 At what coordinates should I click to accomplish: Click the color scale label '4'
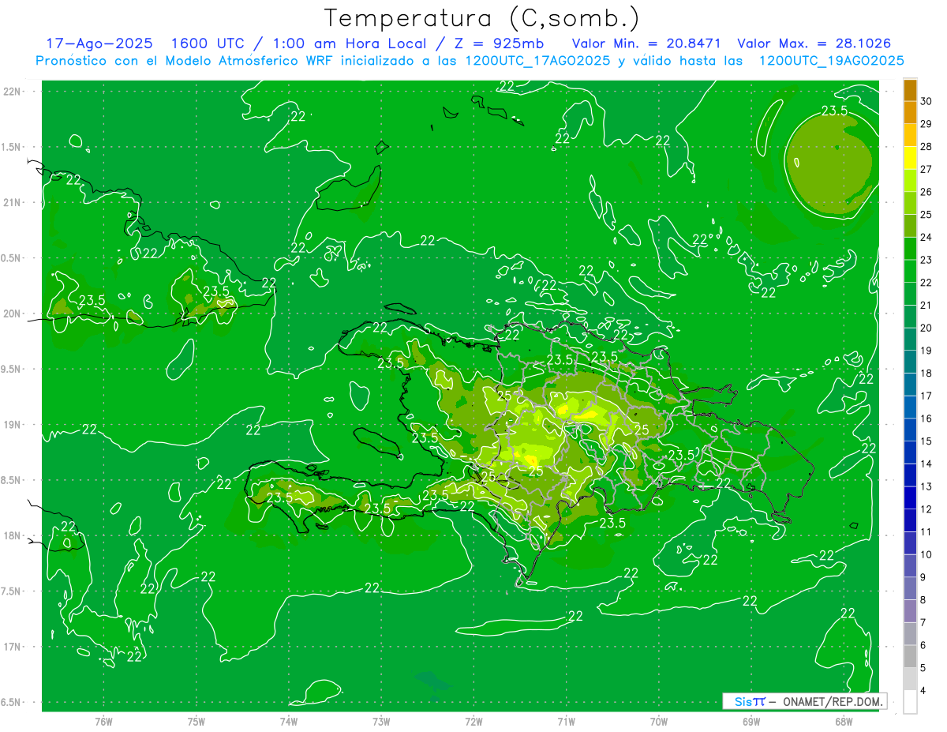click(923, 690)
